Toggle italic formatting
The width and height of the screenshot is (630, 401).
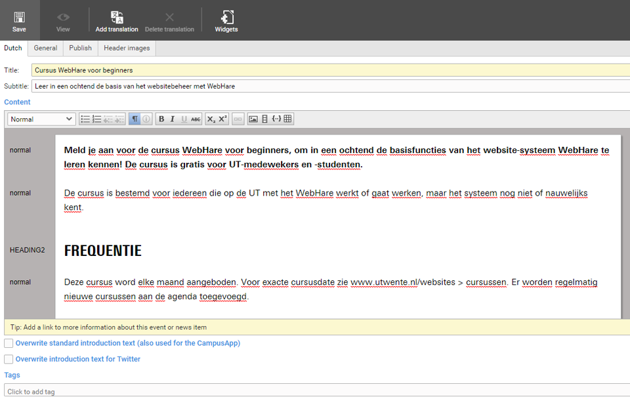tap(173, 119)
